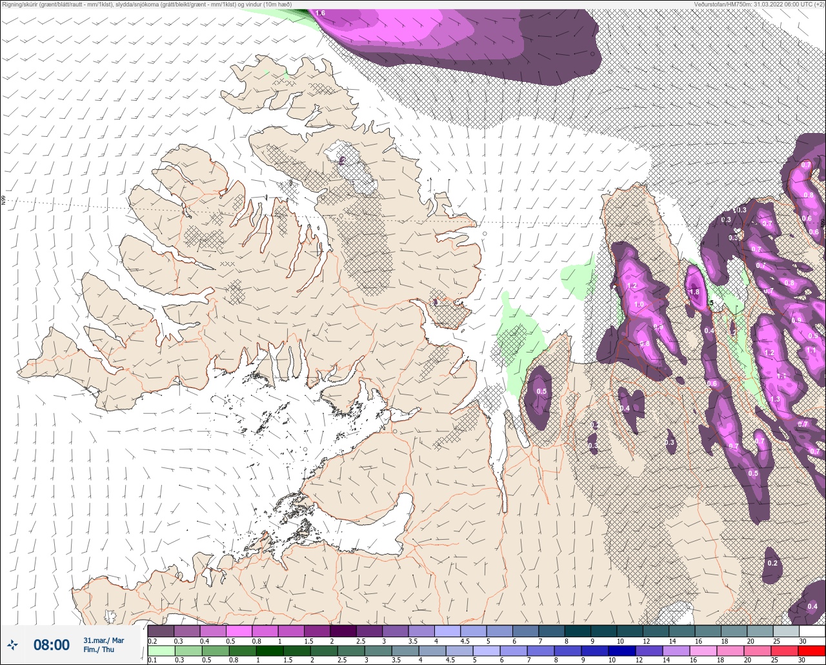Select bright red 30 swatch in rain legend
This screenshot has width=826, height=665.
(812, 650)
